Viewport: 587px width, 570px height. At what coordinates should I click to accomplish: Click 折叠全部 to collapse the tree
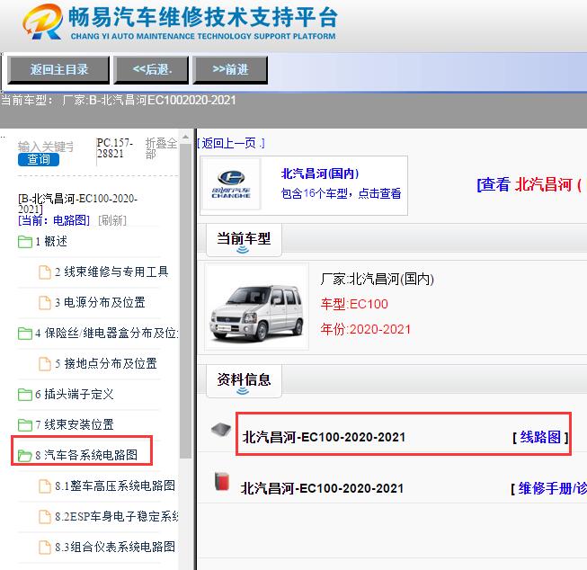point(161,148)
